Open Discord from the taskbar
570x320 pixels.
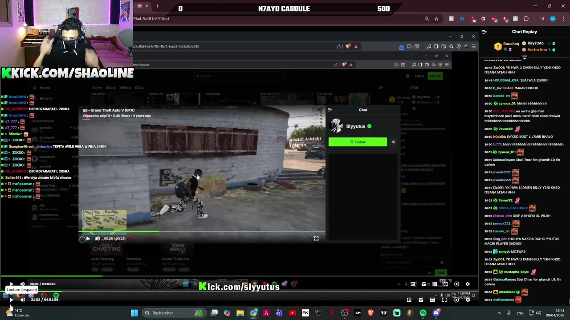point(436,313)
